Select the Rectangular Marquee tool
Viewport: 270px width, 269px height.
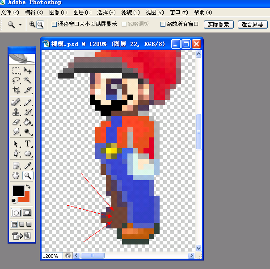(x=16, y=70)
